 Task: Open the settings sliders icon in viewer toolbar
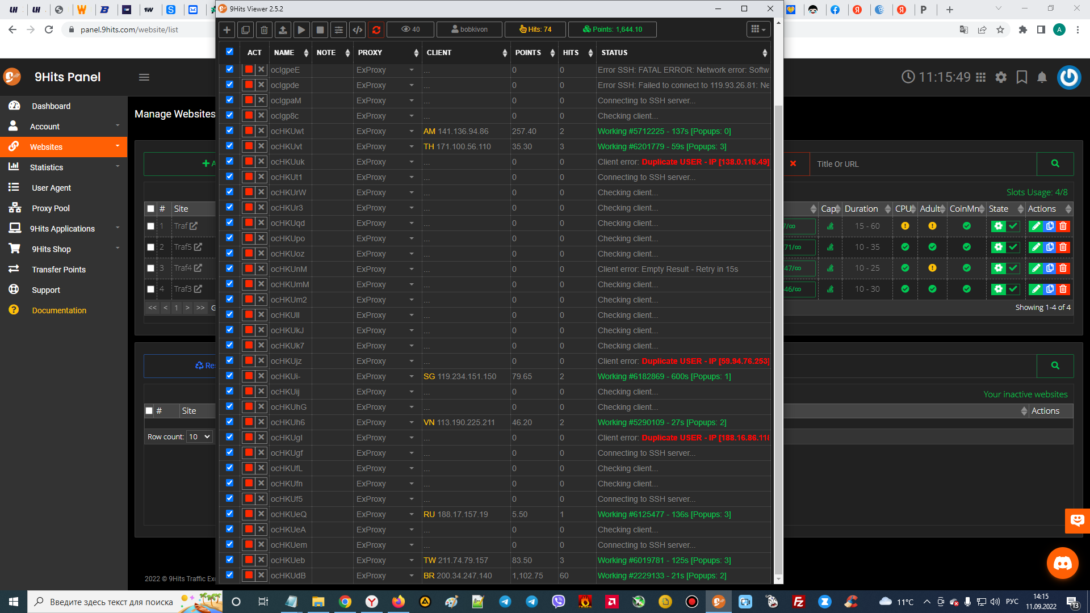(339, 30)
